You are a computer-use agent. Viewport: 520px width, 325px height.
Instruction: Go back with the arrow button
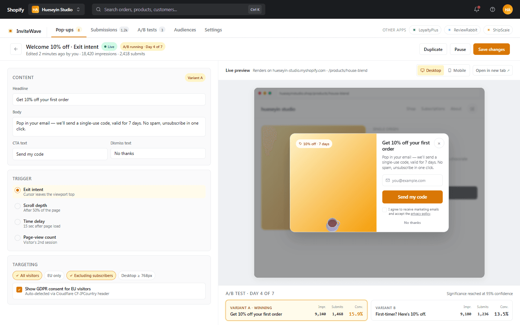coord(16,49)
